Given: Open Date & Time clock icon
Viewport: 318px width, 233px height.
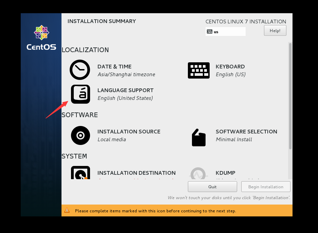Looking at the screenshot, I should [x=80, y=70].
